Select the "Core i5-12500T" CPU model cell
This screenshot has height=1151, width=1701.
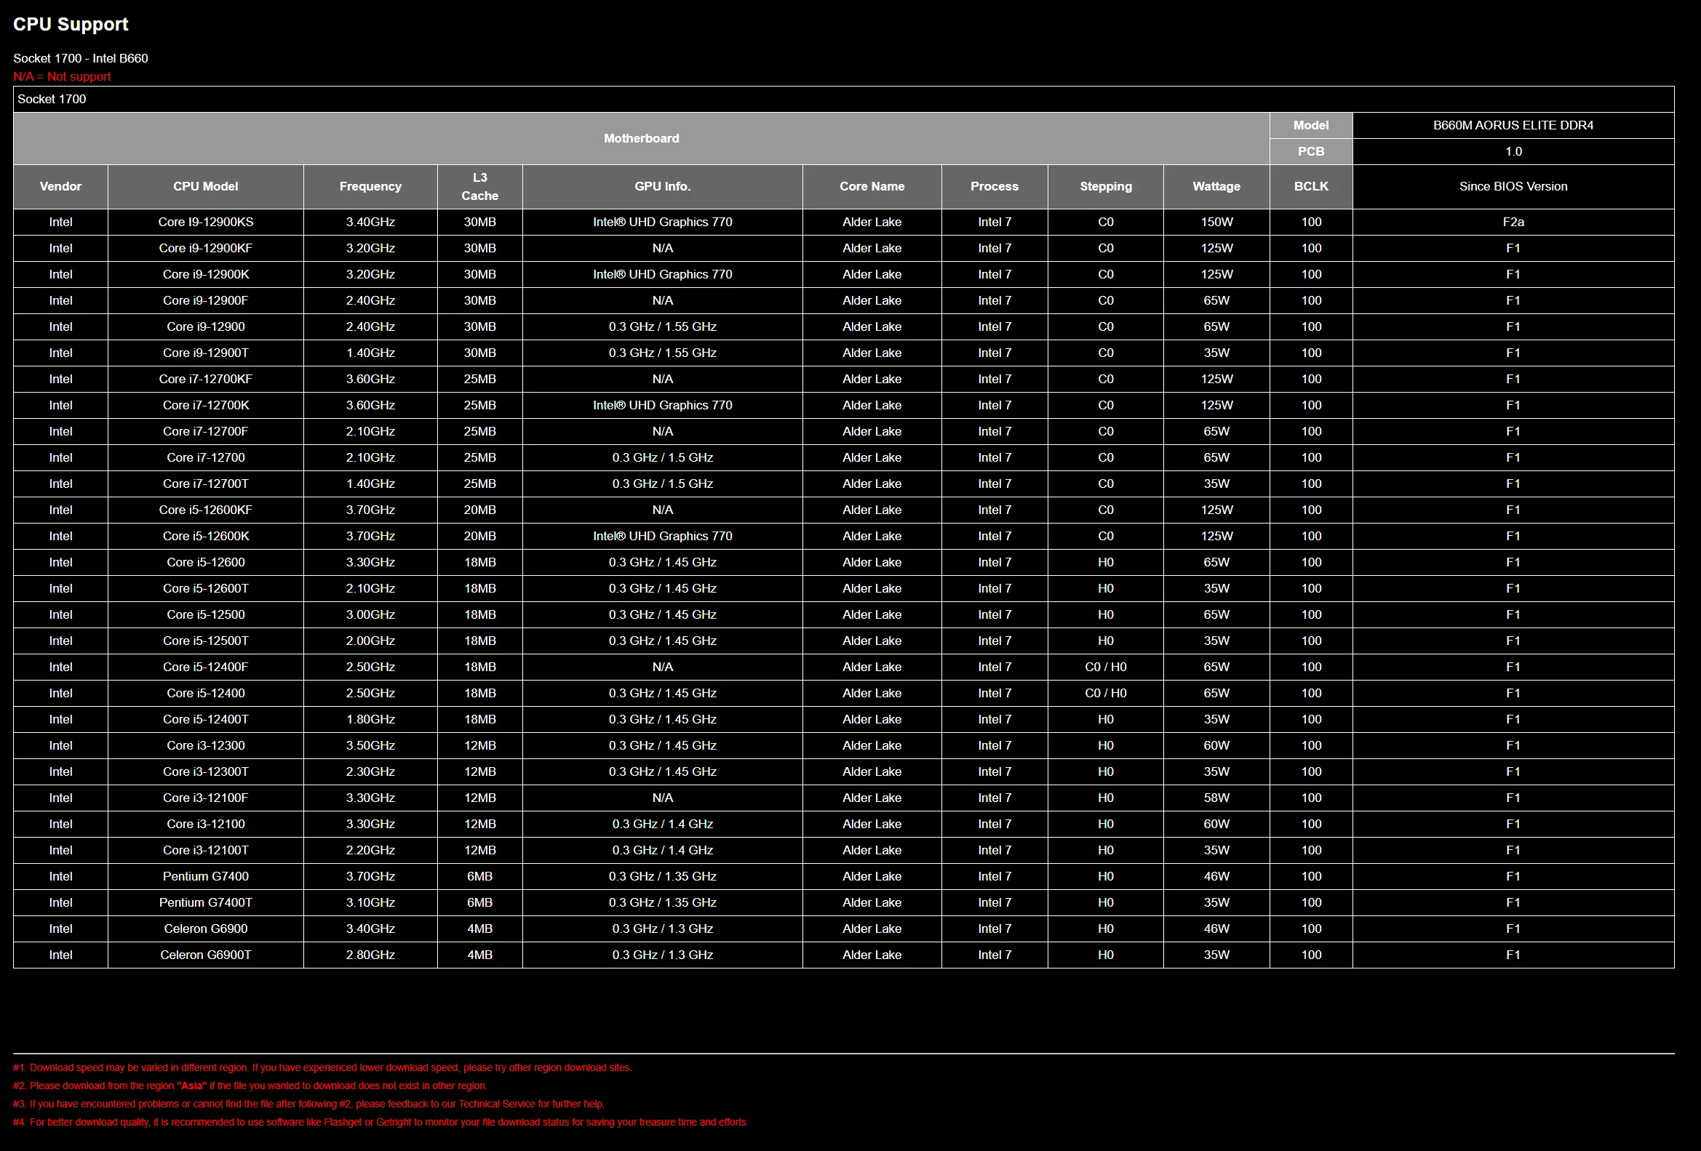click(206, 641)
